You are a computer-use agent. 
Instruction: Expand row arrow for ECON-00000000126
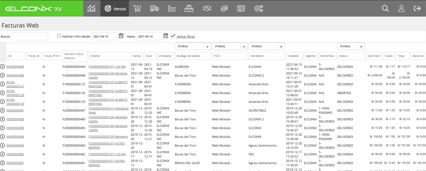point(3,93)
